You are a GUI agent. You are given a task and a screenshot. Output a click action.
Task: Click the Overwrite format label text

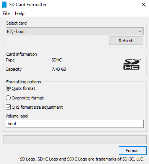click(28, 98)
